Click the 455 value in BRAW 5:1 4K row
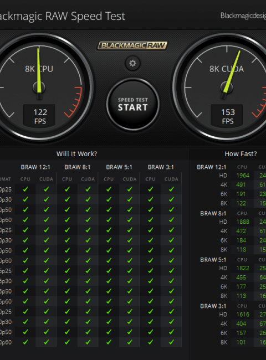Screen dimensions: 266x360 point(241,277)
